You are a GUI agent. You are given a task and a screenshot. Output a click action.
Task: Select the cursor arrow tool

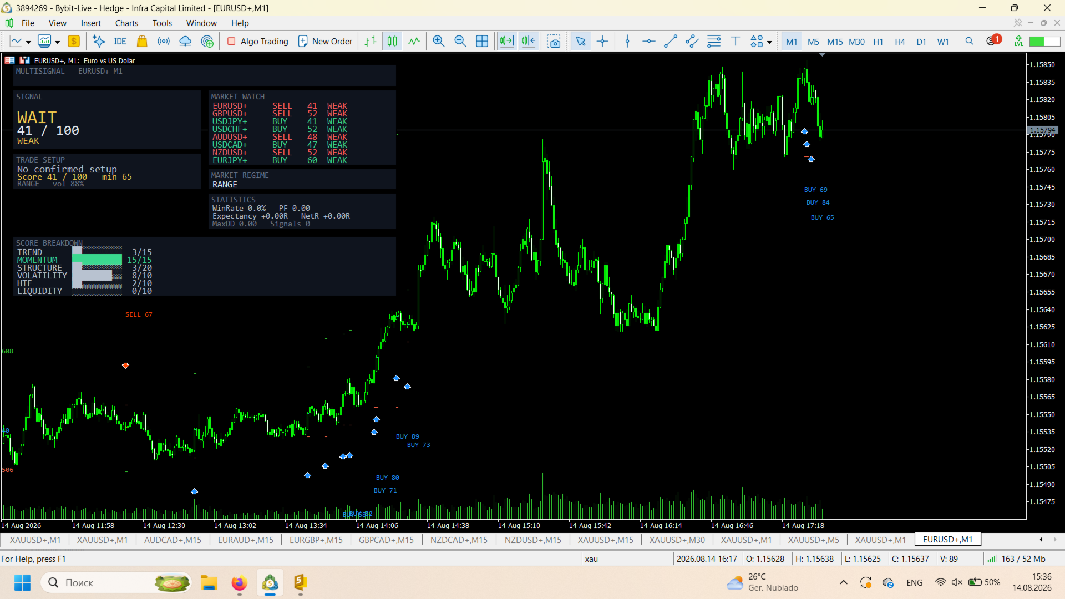pyautogui.click(x=581, y=41)
